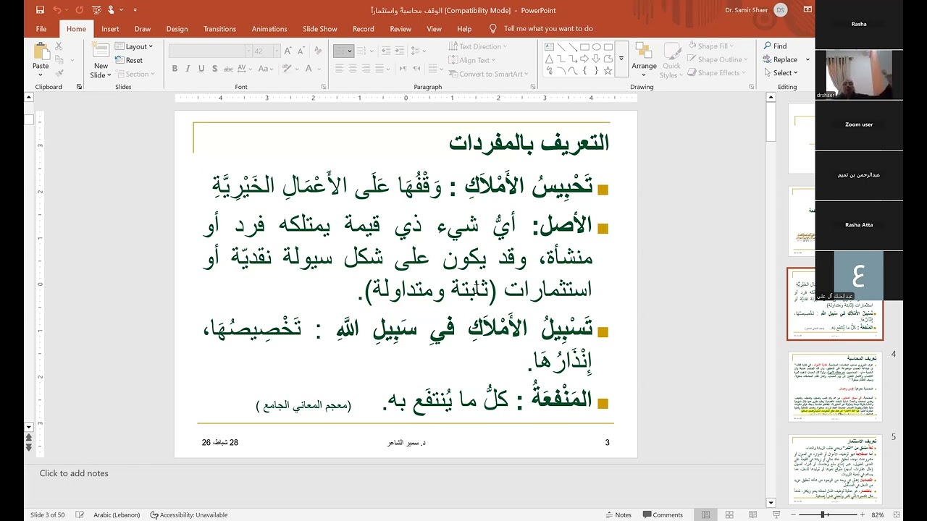Click Convert to SmartArt button
This screenshot has width=927, height=521.
pyautogui.click(x=489, y=74)
